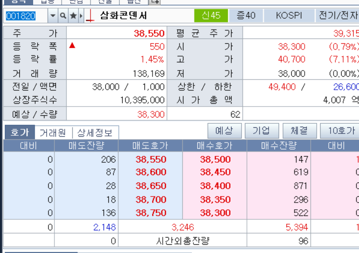Image resolution: width=359 pixels, height=253 pixels.
Task: Select bid price 38,350
Action: point(215,200)
